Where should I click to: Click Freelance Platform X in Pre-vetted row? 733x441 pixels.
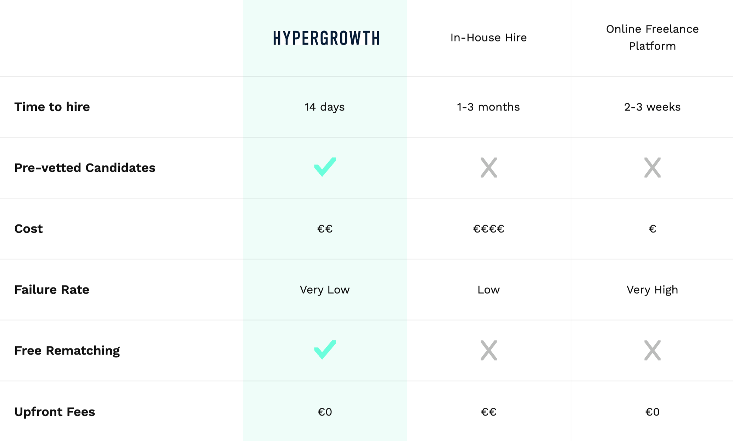[x=653, y=168]
